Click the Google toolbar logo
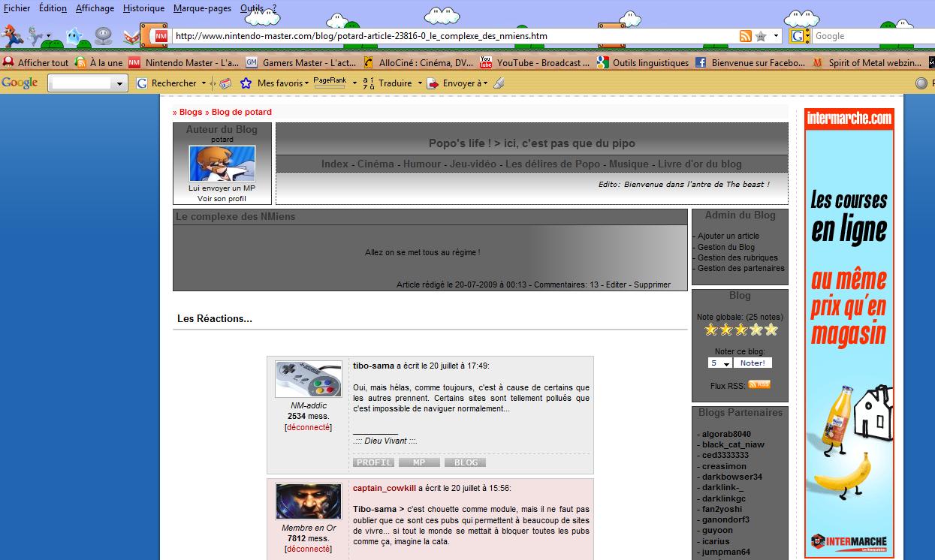 20,83
